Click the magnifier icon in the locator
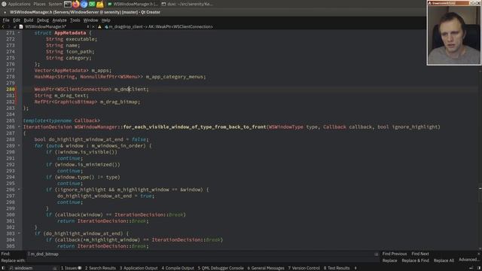 (11, 268)
